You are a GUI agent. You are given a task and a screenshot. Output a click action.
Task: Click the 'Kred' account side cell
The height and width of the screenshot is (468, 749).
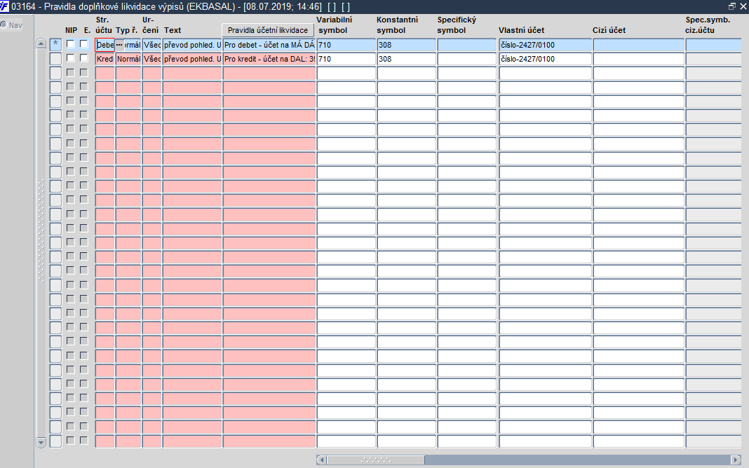click(105, 59)
